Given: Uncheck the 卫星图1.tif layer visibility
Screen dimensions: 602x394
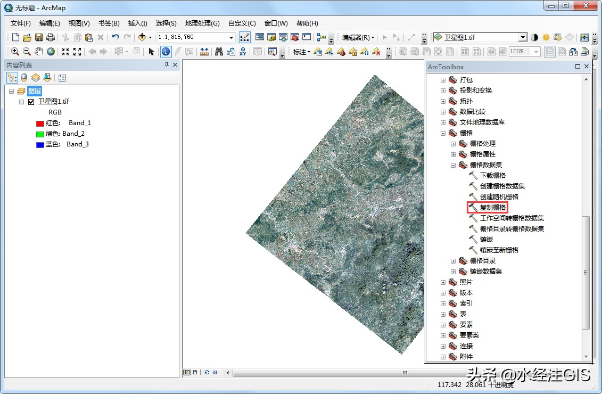Looking at the screenshot, I should (30, 101).
